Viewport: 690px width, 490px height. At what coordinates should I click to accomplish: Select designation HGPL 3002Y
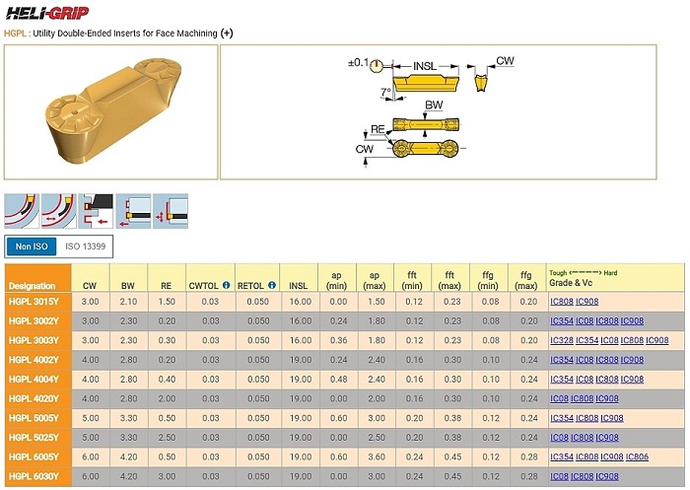point(34,321)
